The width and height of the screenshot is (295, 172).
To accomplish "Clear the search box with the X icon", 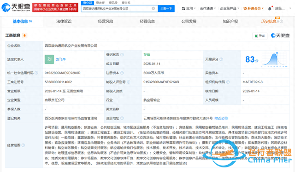I will pyautogui.click(x=153, y=8).
